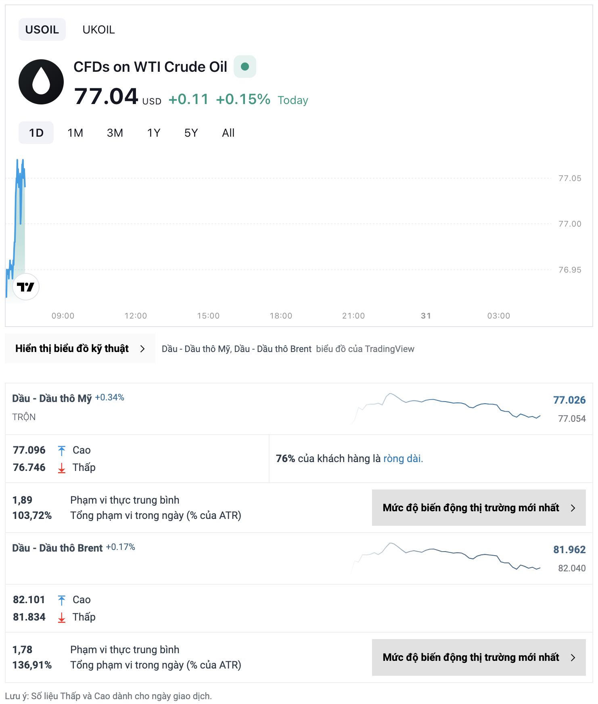This screenshot has width=598, height=704.
Task: Expand Hiển thị biểu đồ kỹ thuật
Action: click(80, 348)
